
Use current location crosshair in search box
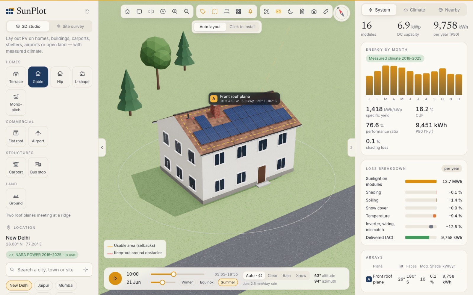coord(86,270)
